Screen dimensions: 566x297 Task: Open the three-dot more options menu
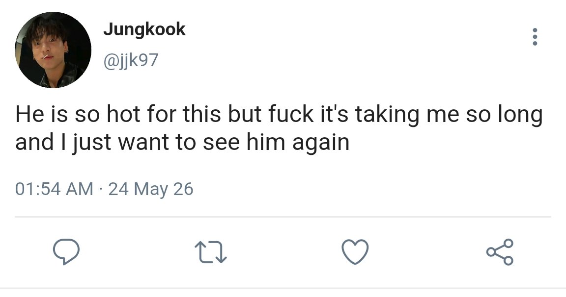coord(535,37)
